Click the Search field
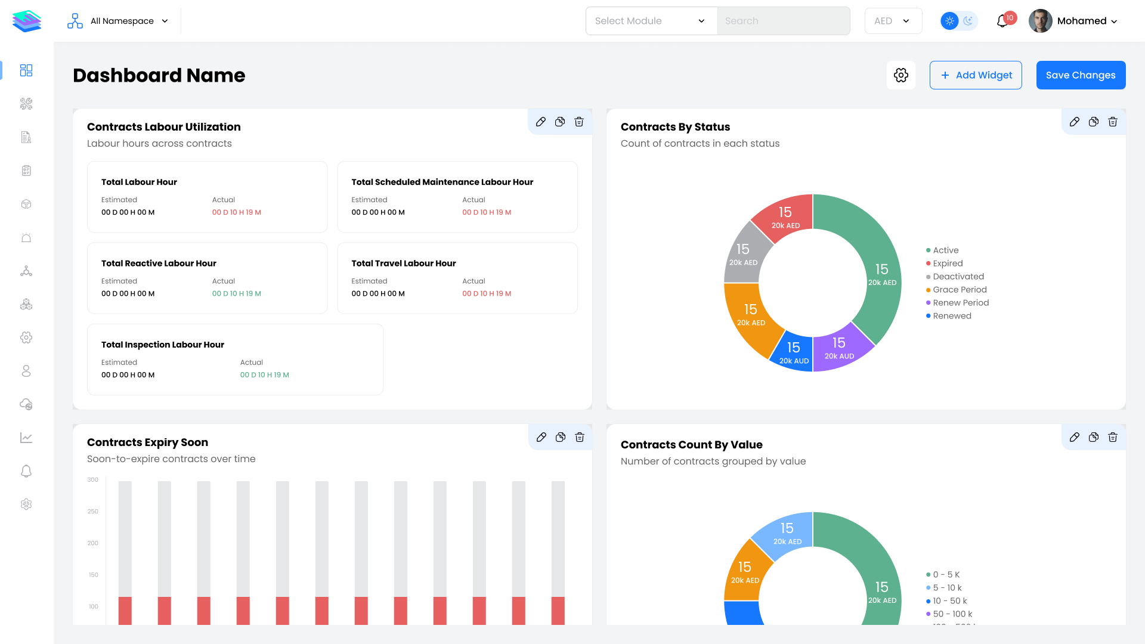This screenshot has height=644, width=1145. click(784, 21)
